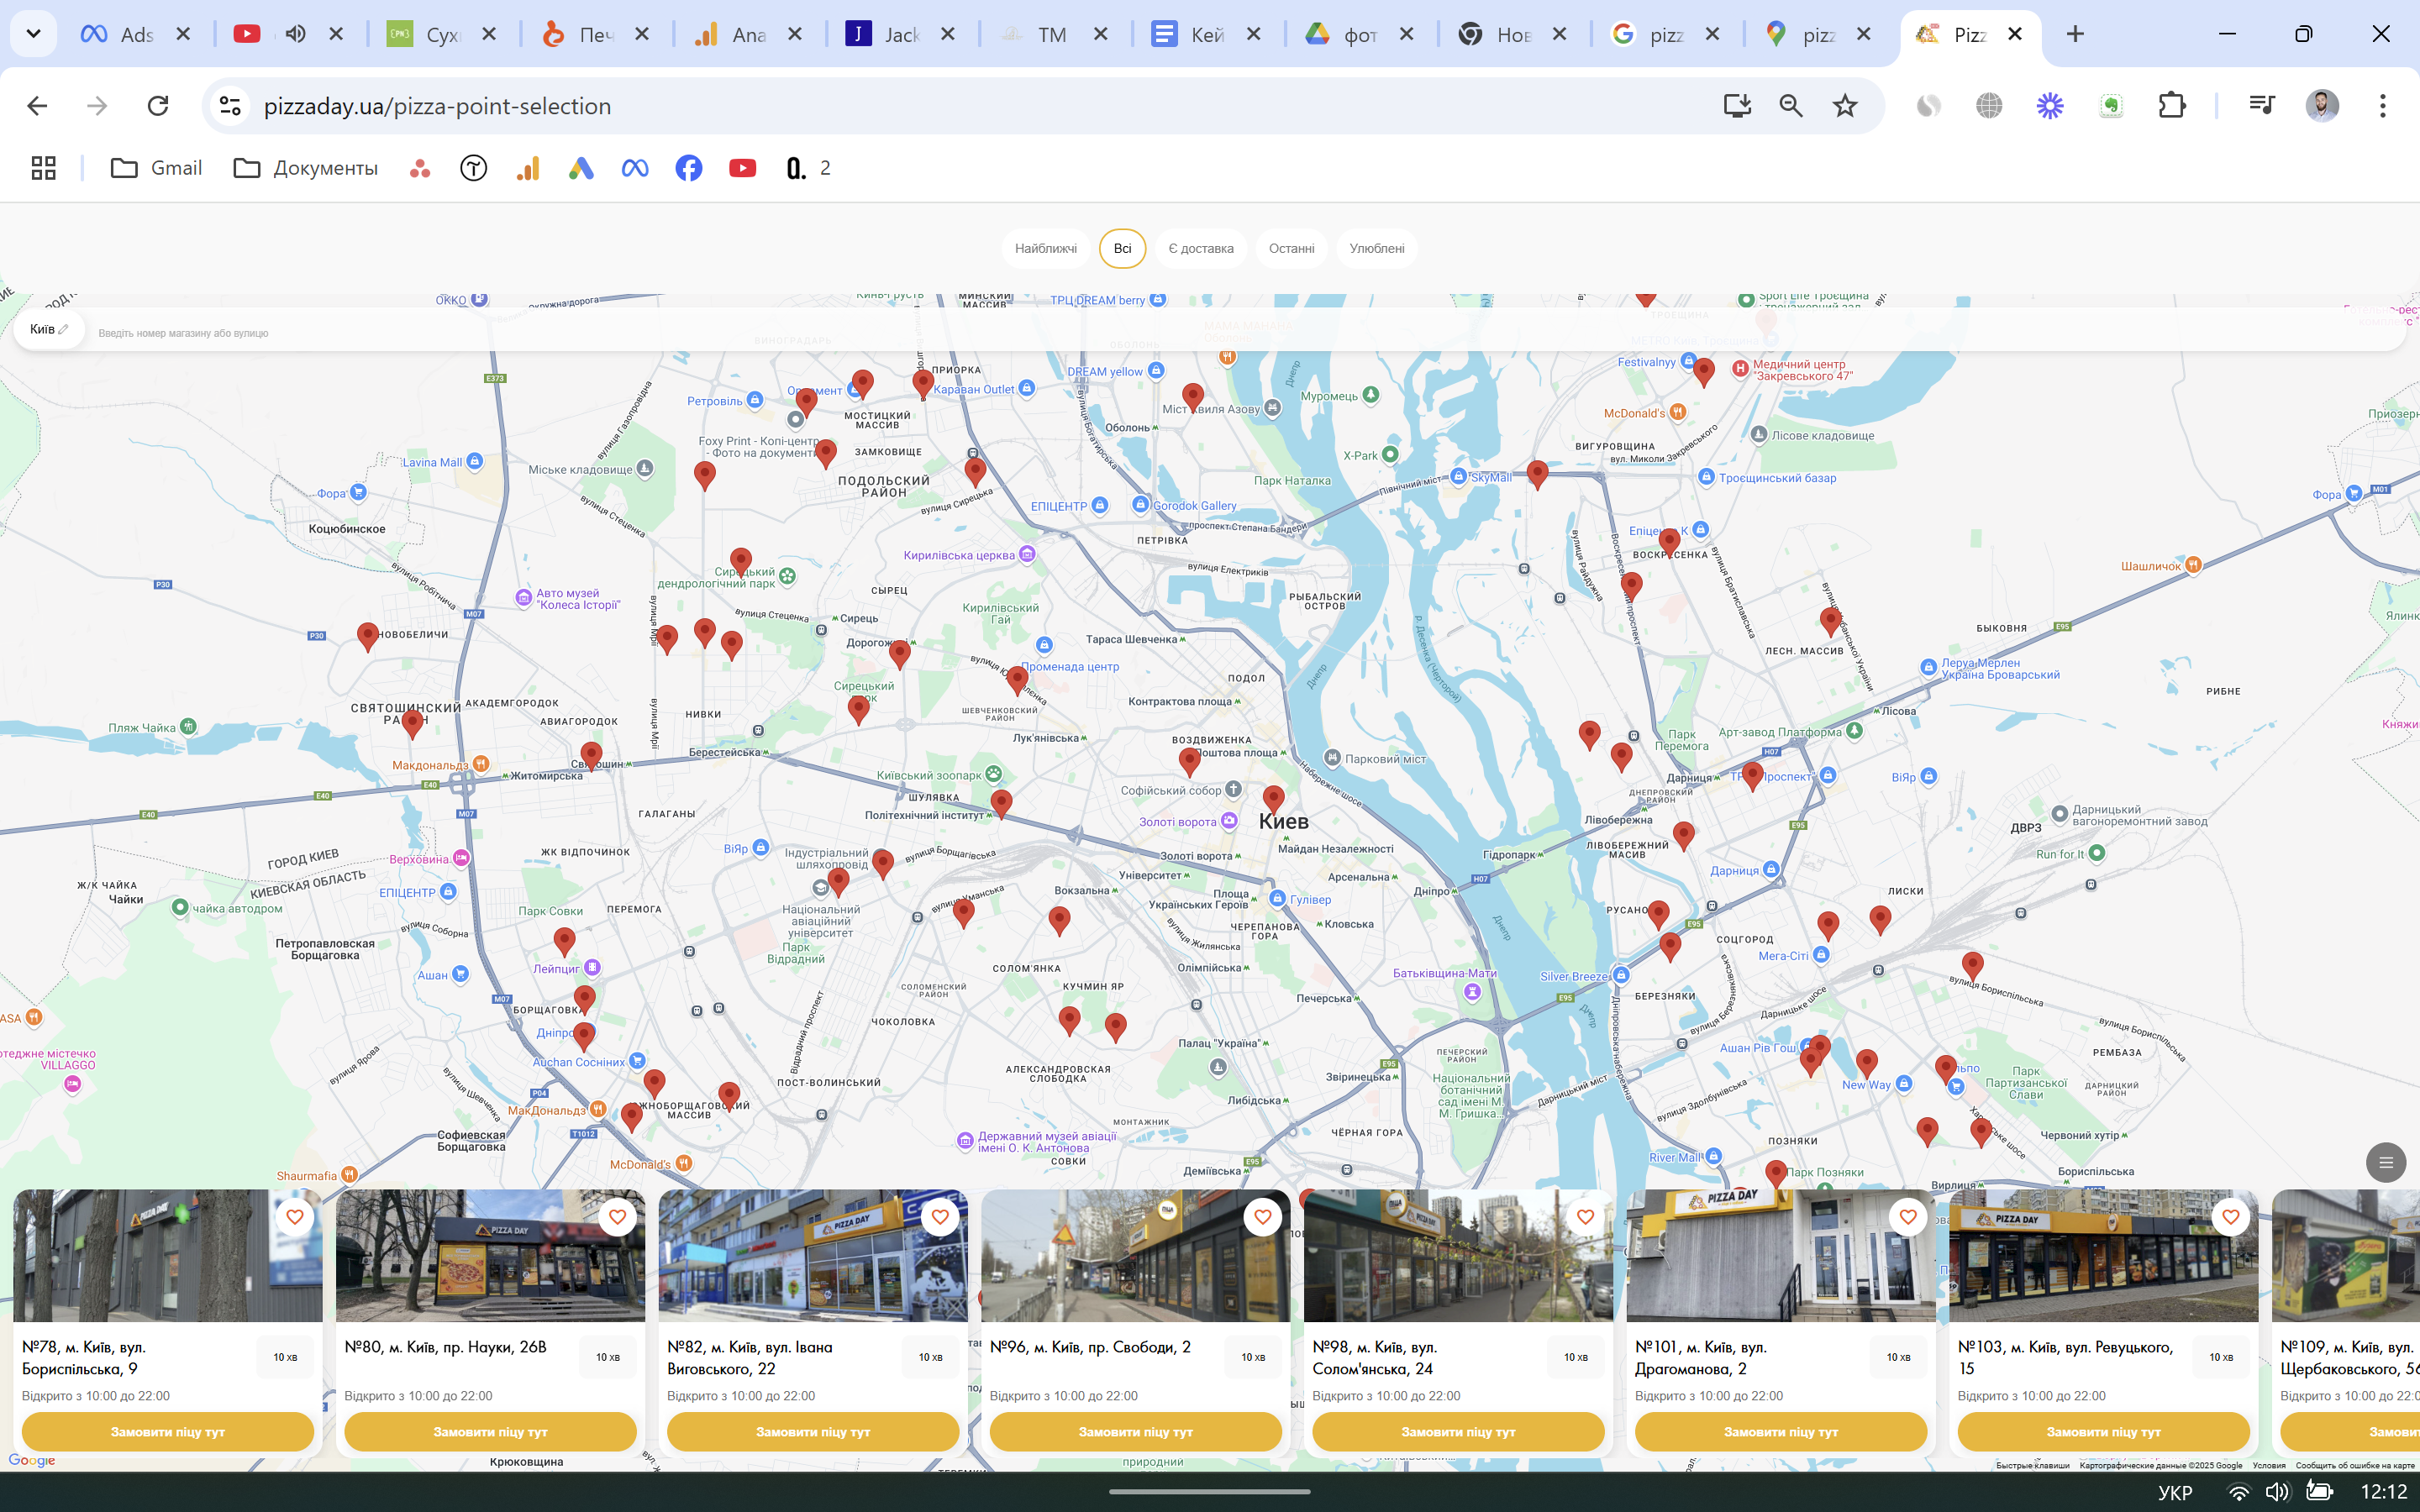Image resolution: width=2420 pixels, height=1512 pixels.
Task: Favorite store №80 with heart icon
Action: [617, 1217]
